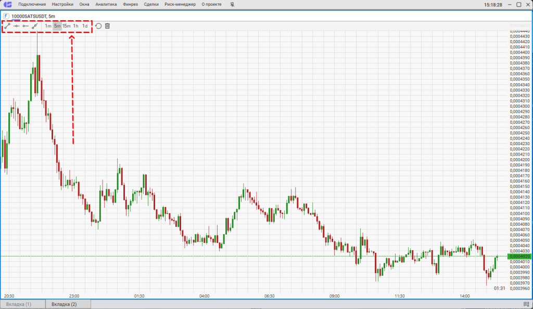Switch timeframe to 15m
The image size is (533, 309).
click(x=67, y=26)
